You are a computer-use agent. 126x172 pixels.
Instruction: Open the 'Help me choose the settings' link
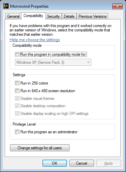pyautogui.click(x=35, y=40)
